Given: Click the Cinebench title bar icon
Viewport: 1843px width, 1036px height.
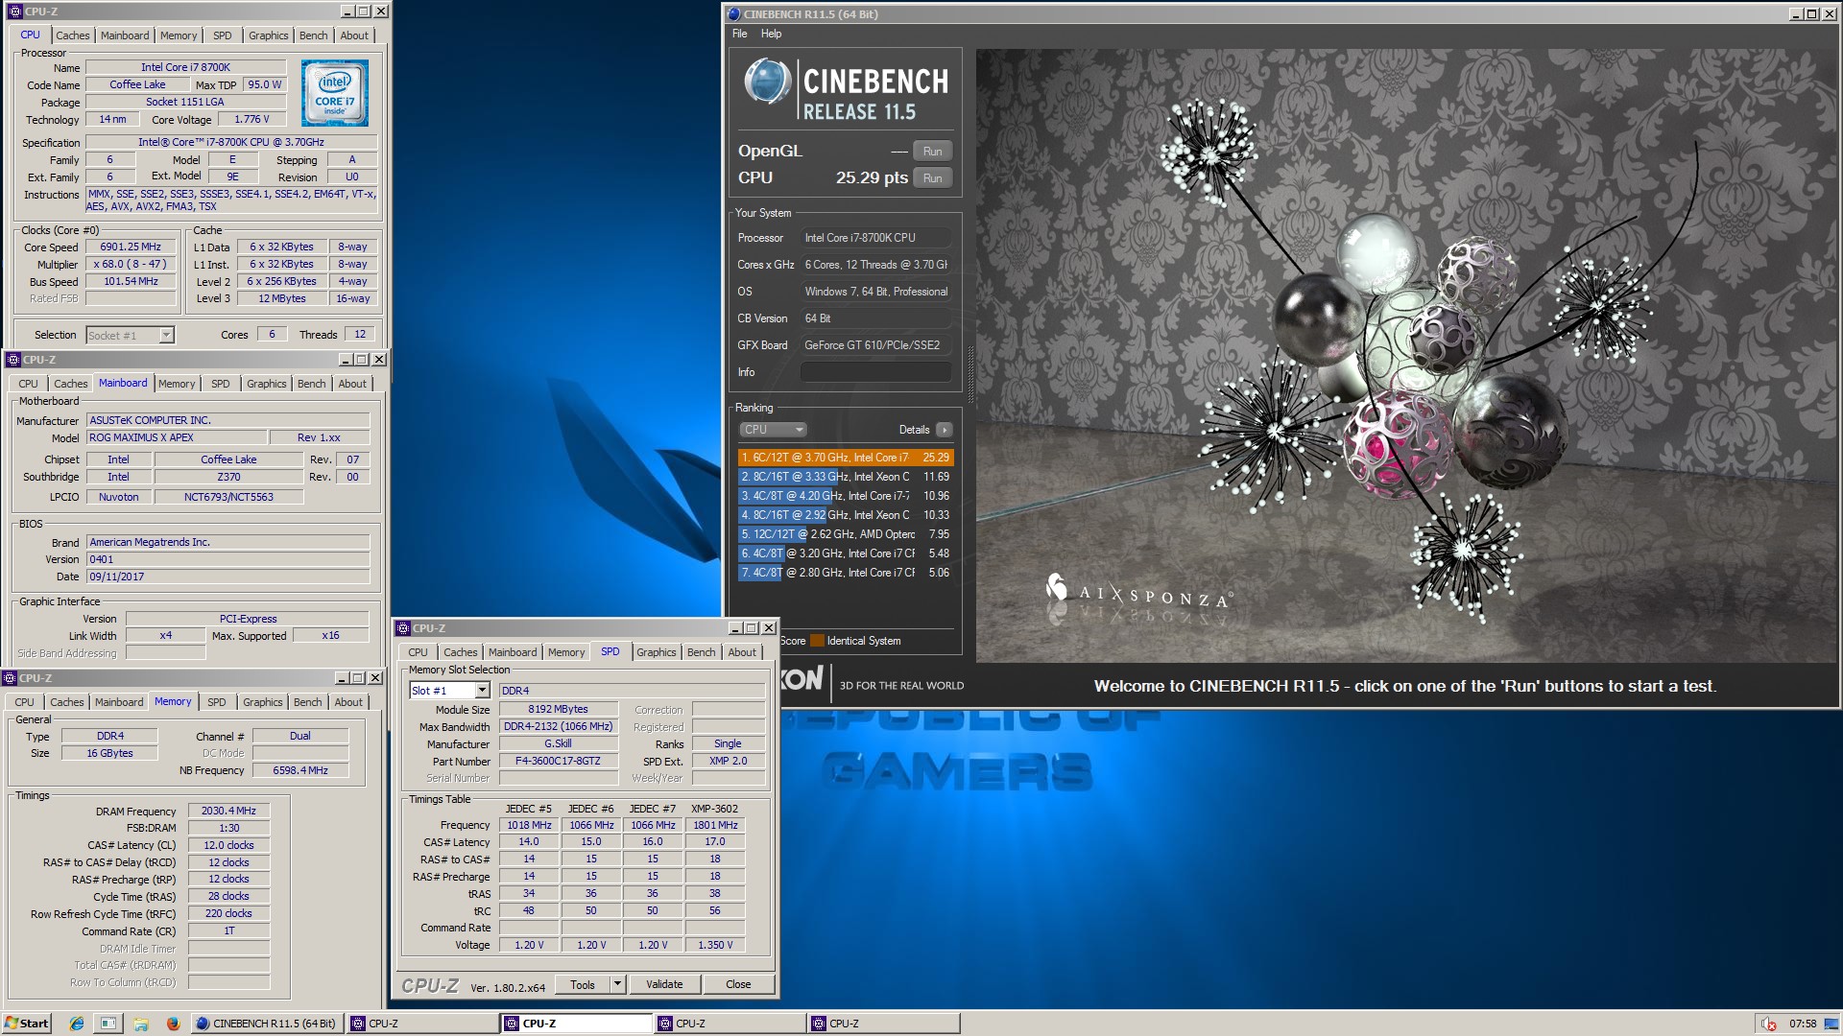Looking at the screenshot, I should [733, 14].
